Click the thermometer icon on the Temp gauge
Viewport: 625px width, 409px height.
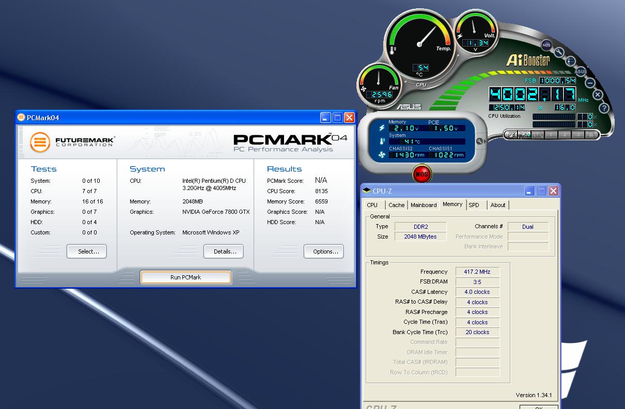click(x=393, y=50)
